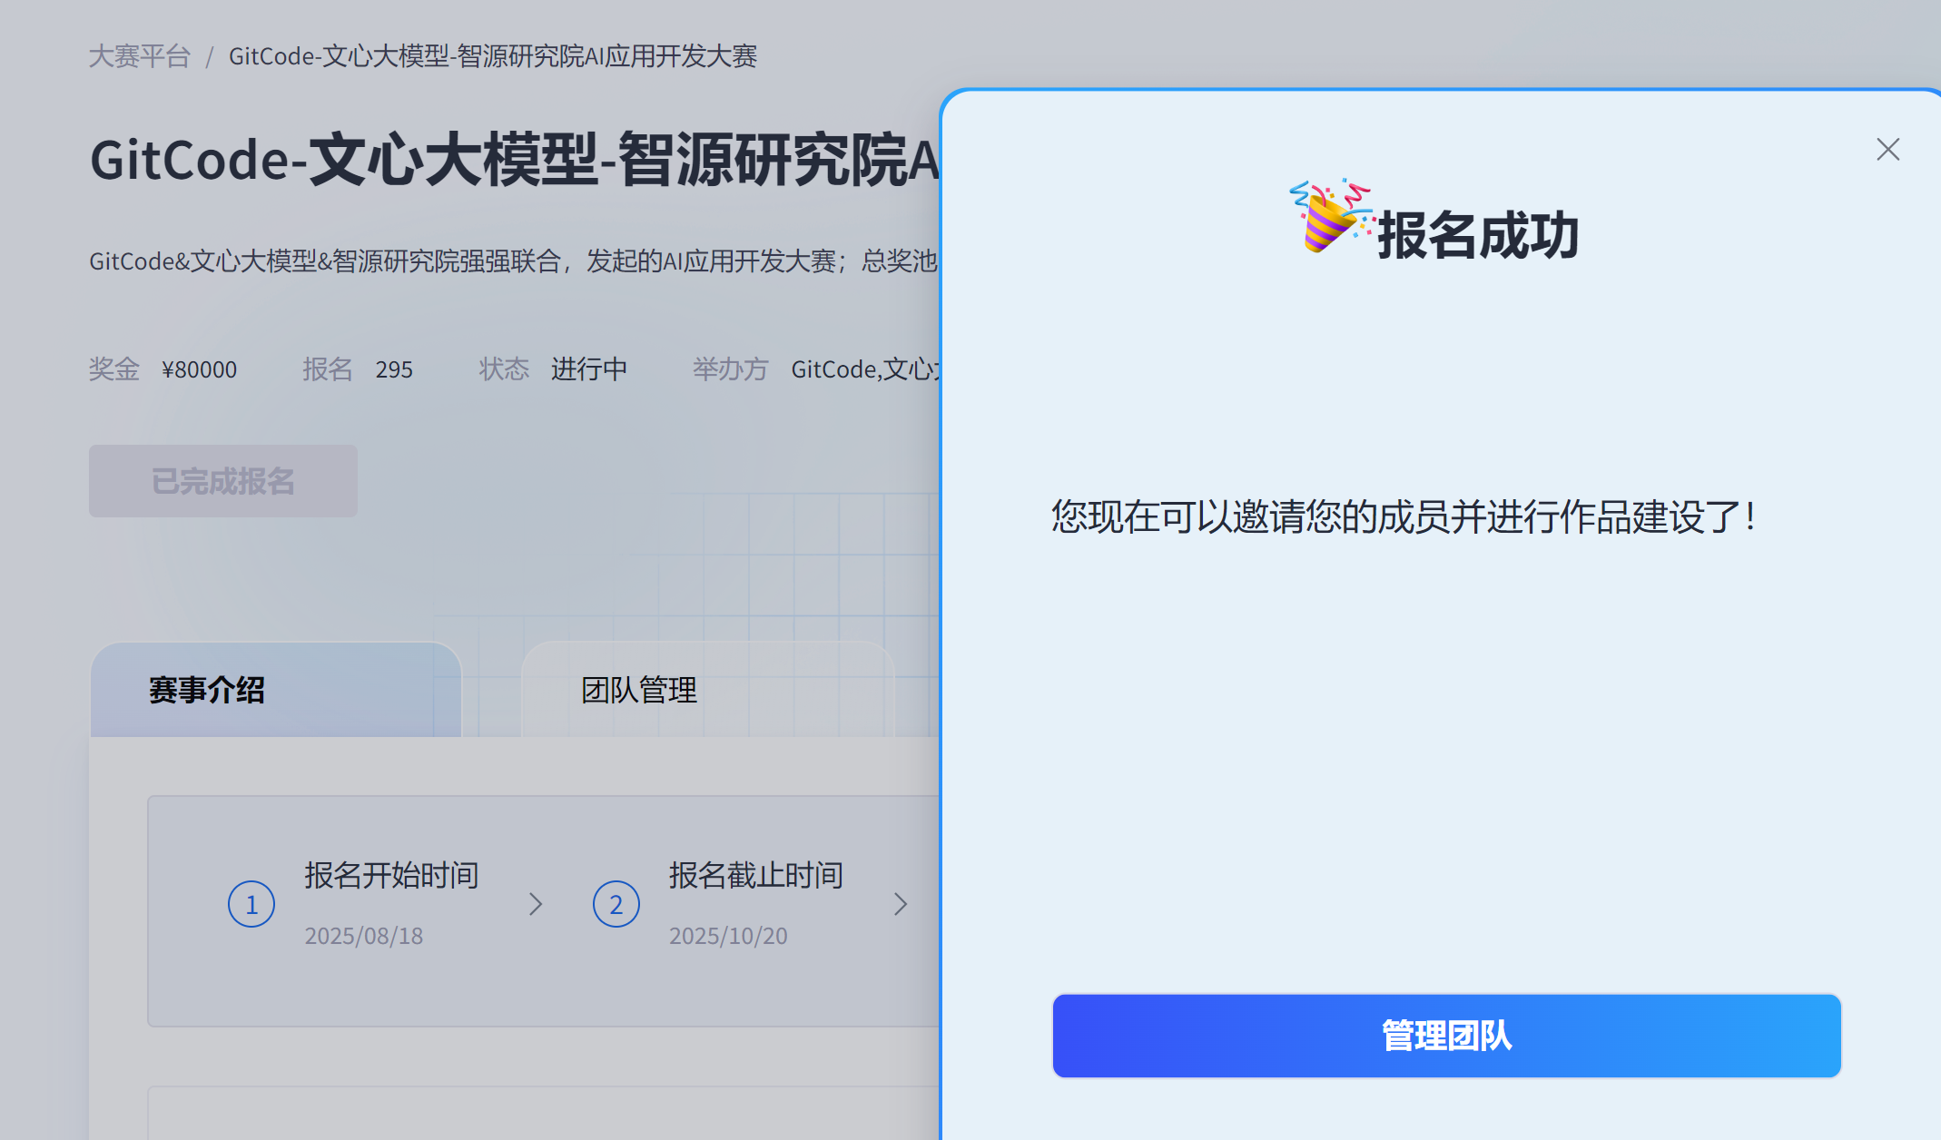
Task: Click the 进行中 status text
Action: tap(588, 369)
